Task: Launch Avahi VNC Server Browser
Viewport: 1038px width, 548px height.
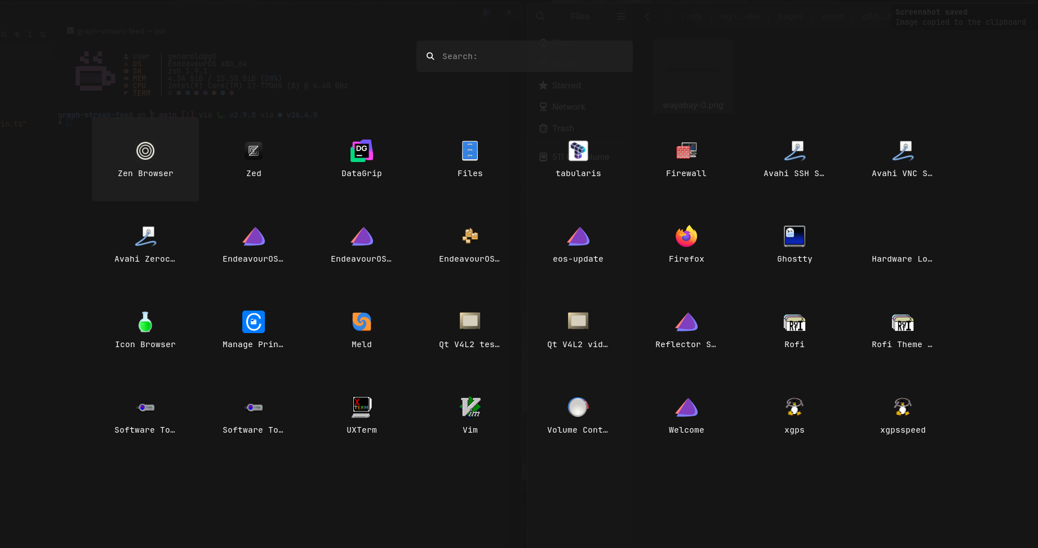Action: click(903, 160)
